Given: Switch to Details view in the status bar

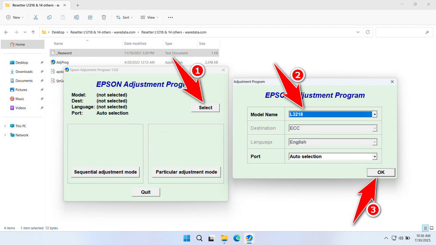Looking at the screenshot, I should pos(425,228).
